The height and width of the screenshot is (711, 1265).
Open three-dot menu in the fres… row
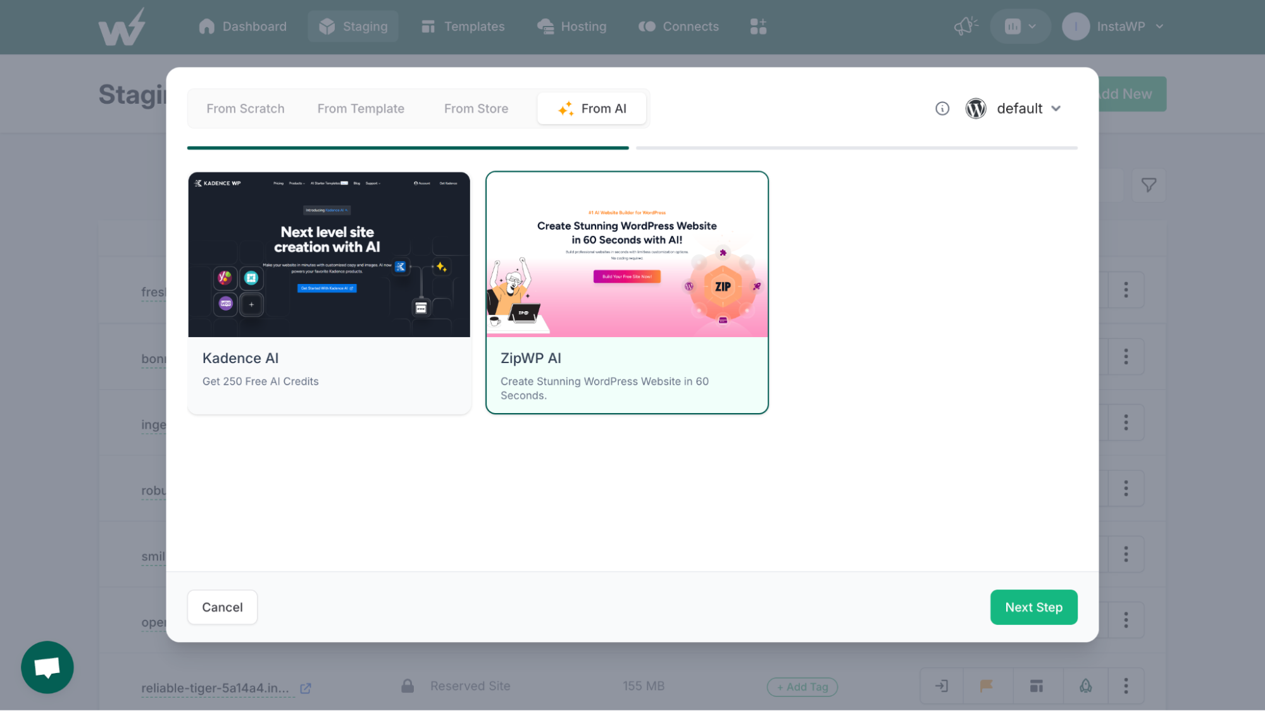click(1126, 290)
